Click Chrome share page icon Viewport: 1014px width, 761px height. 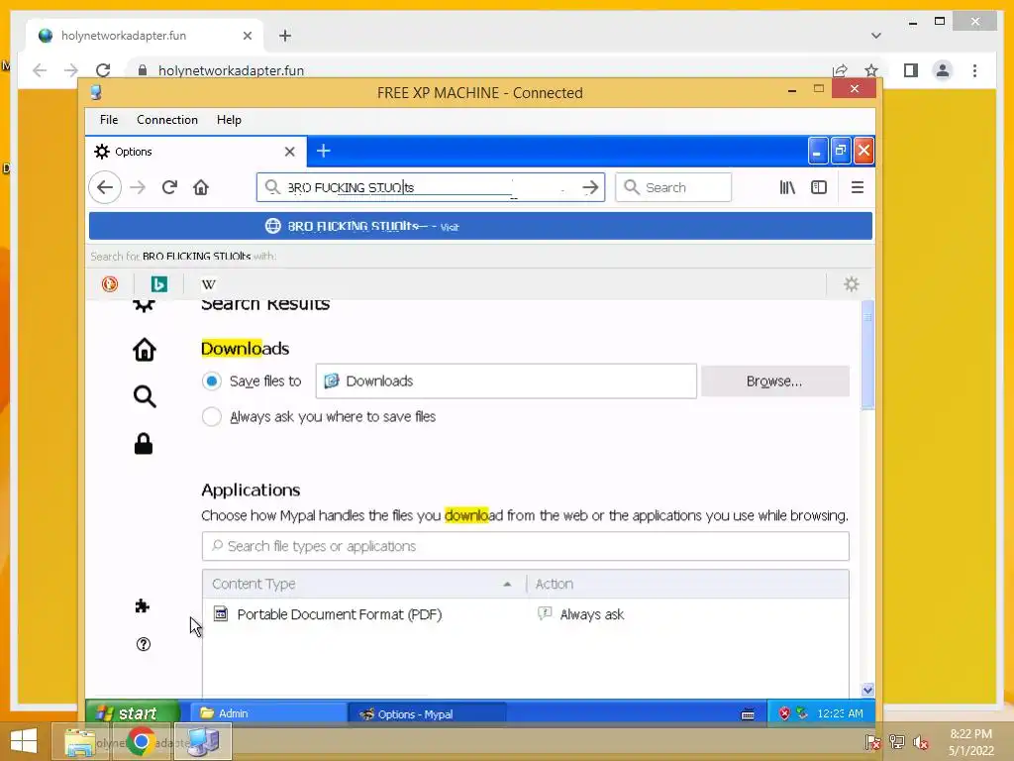(840, 70)
